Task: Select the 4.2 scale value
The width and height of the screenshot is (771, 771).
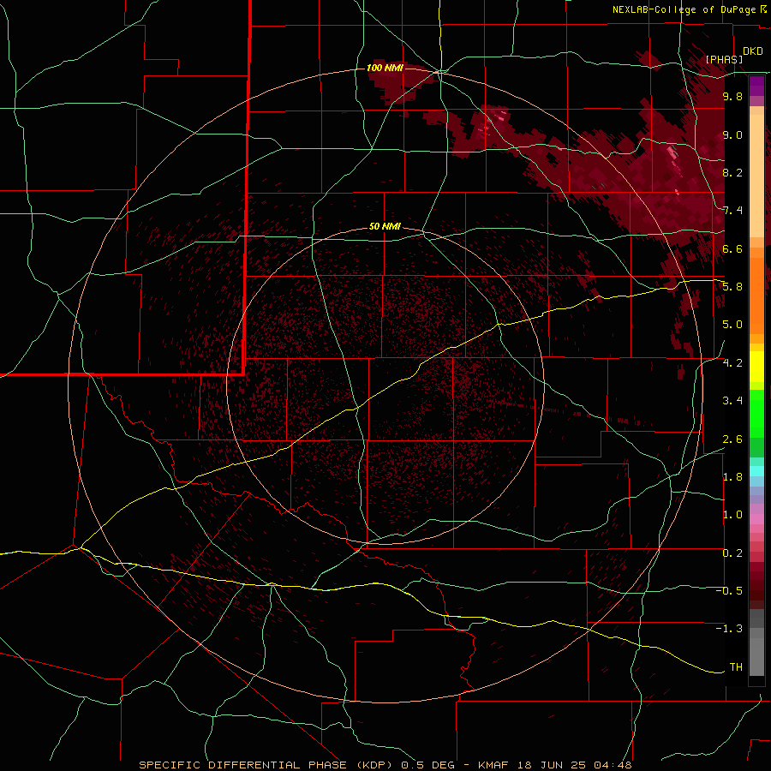Action: (x=732, y=363)
